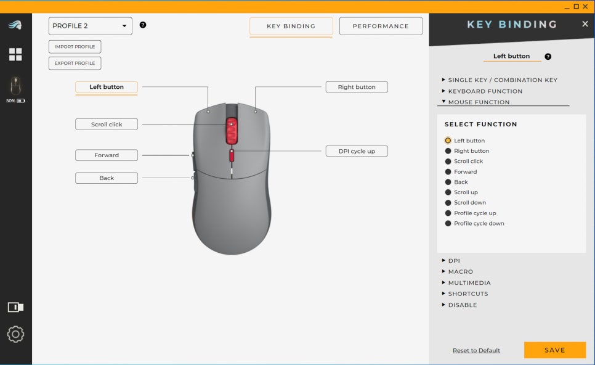Image resolution: width=595 pixels, height=365 pixels.
Task: Open the PROFILE 2 dropdown
Action: 91,26
